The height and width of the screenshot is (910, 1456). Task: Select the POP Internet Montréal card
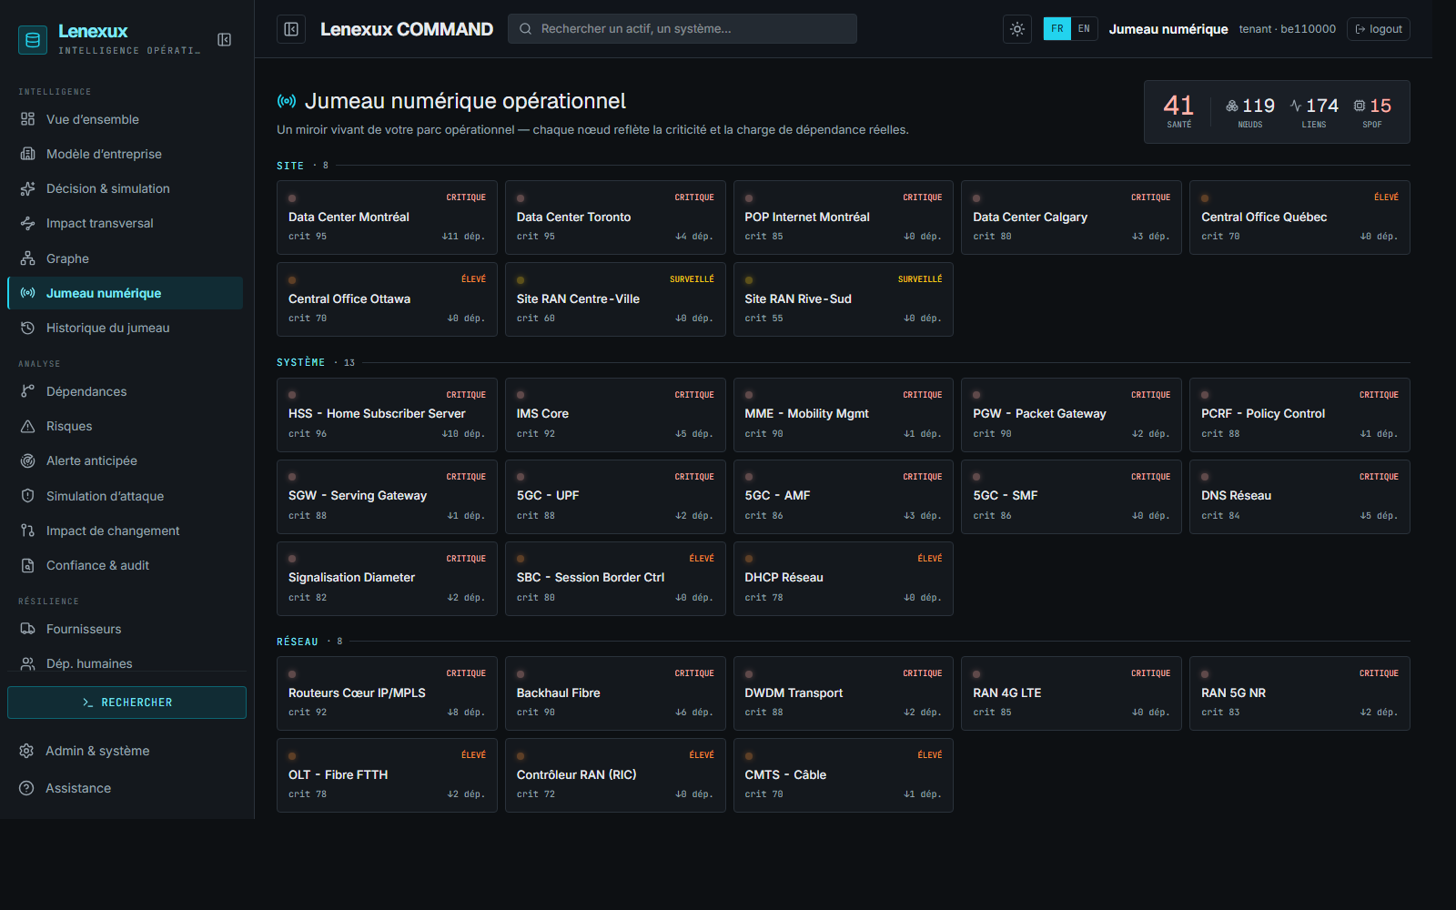point(844,217)
